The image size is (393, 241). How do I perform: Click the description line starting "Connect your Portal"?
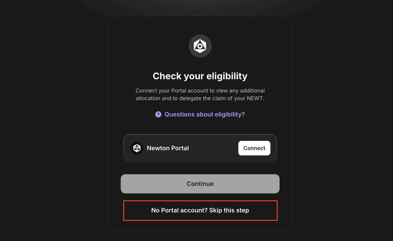click(x=200, y=91)
